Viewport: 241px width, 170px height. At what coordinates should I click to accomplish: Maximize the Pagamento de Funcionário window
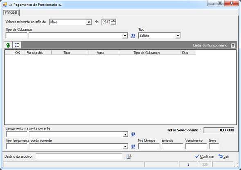click(220, 3)
